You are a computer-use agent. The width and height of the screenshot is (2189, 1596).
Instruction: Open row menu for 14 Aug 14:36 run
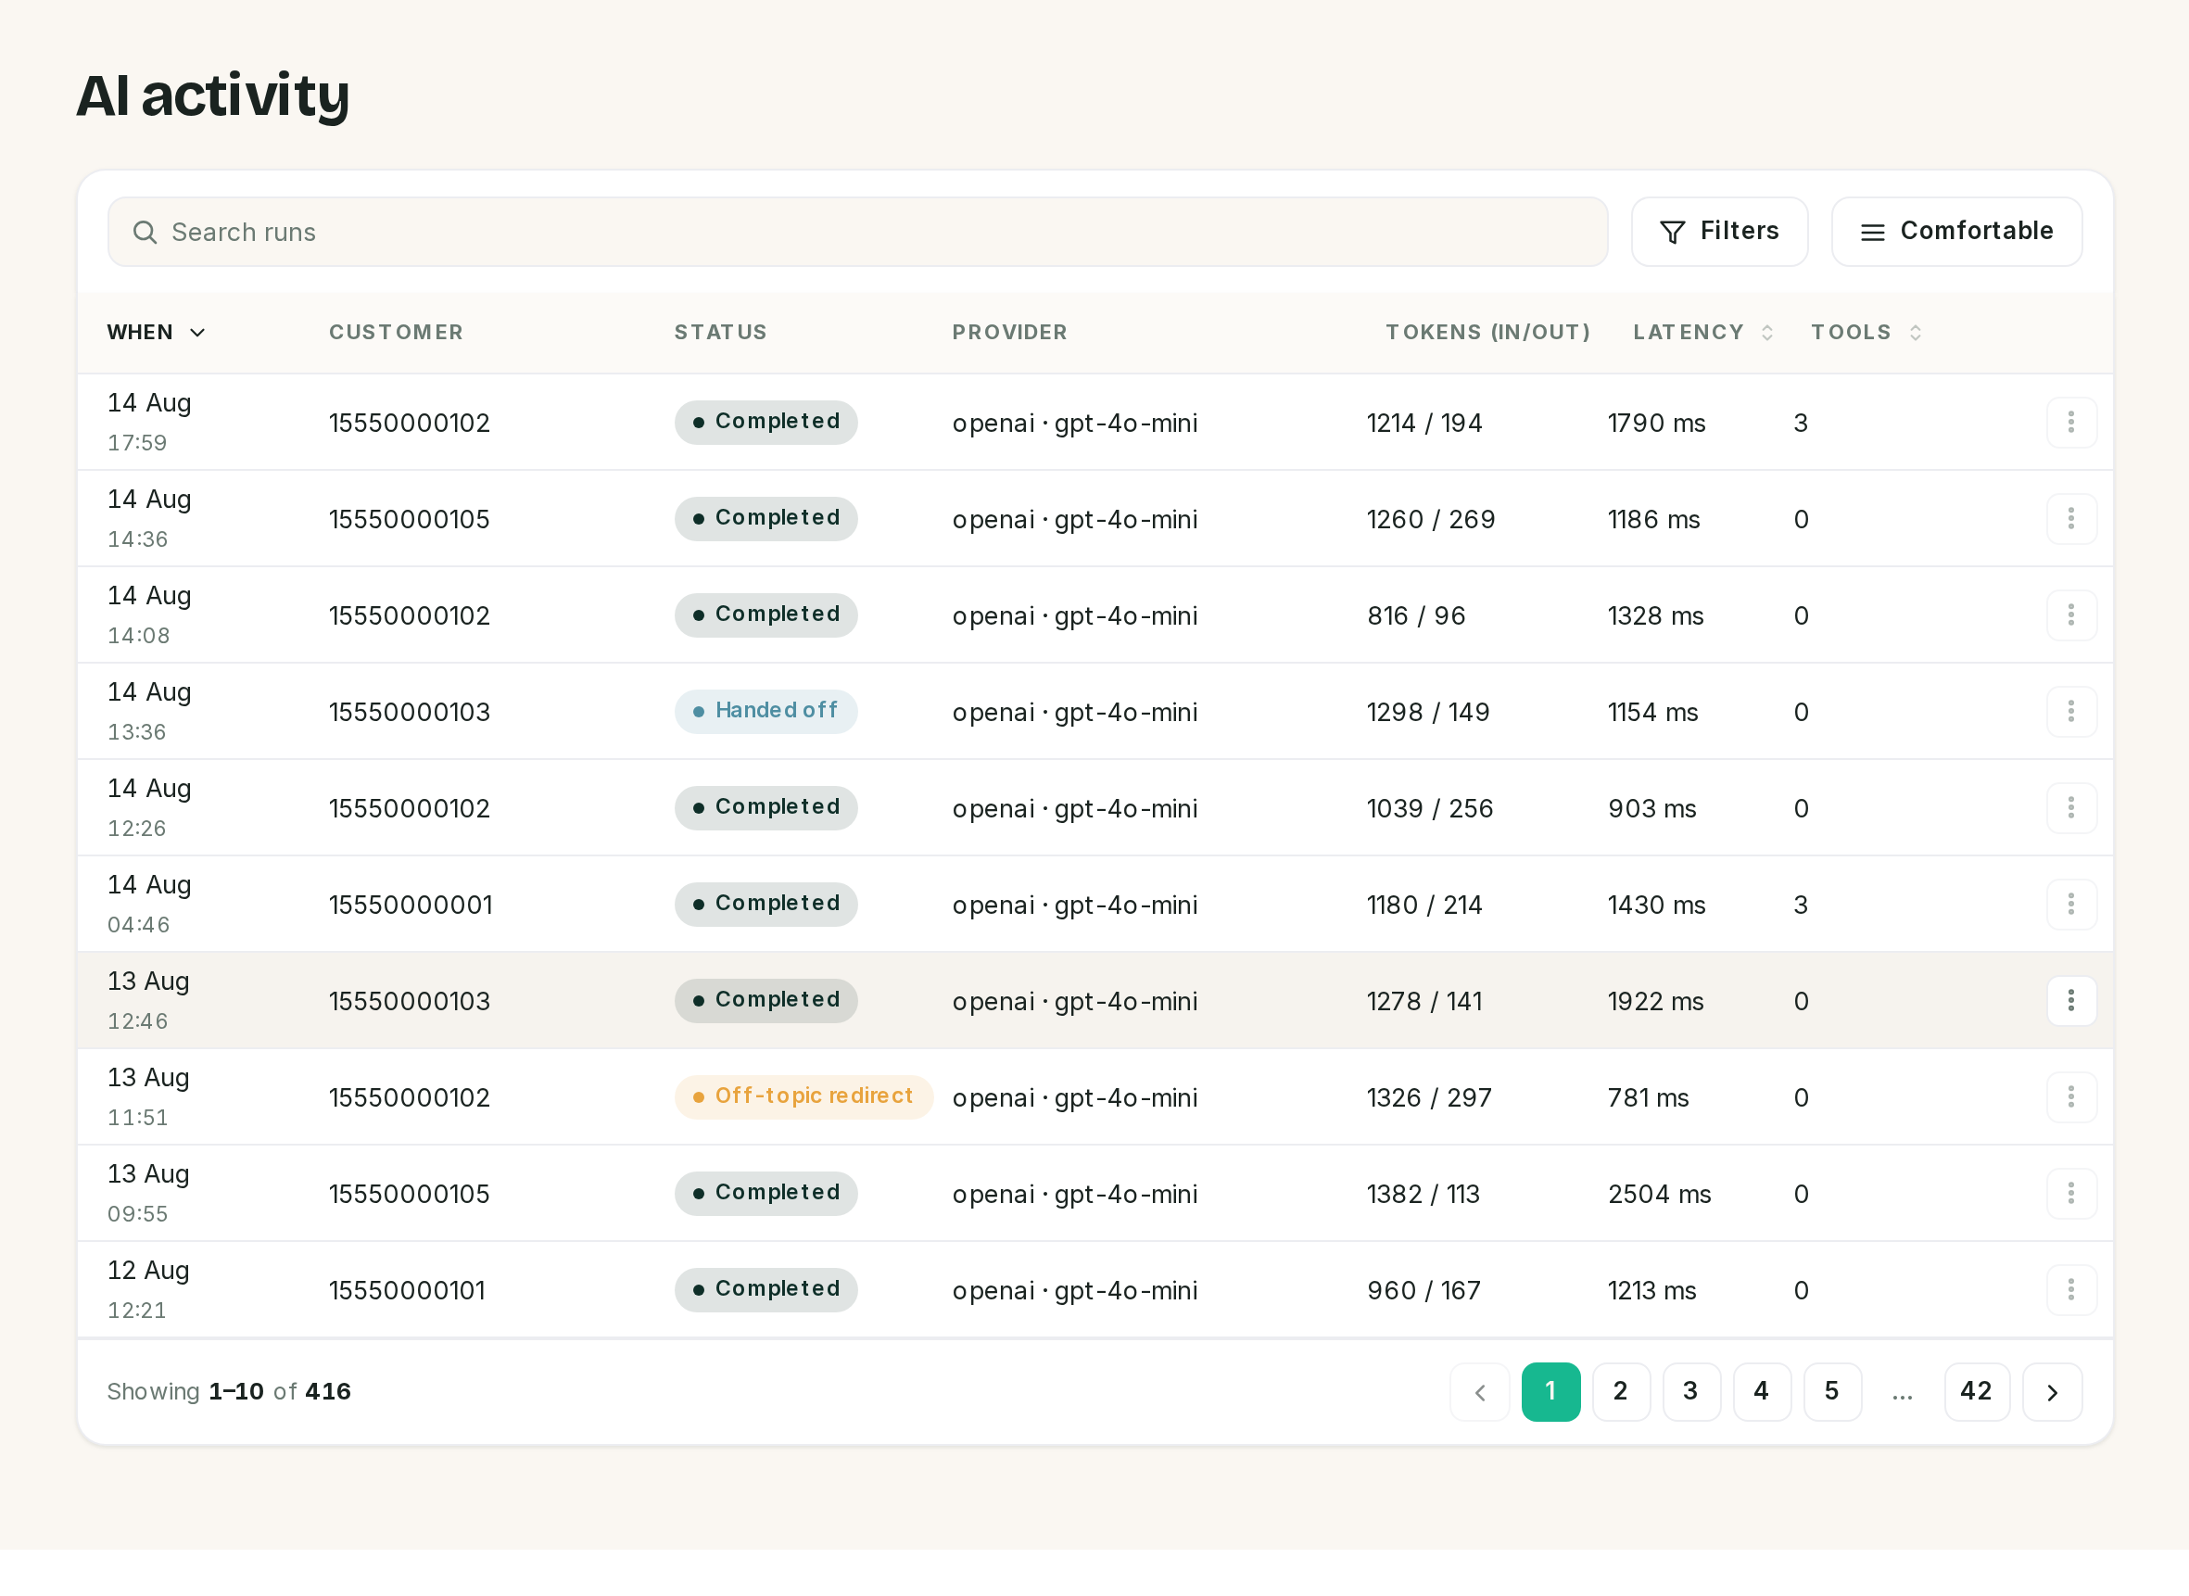[x=2070, y=519]
